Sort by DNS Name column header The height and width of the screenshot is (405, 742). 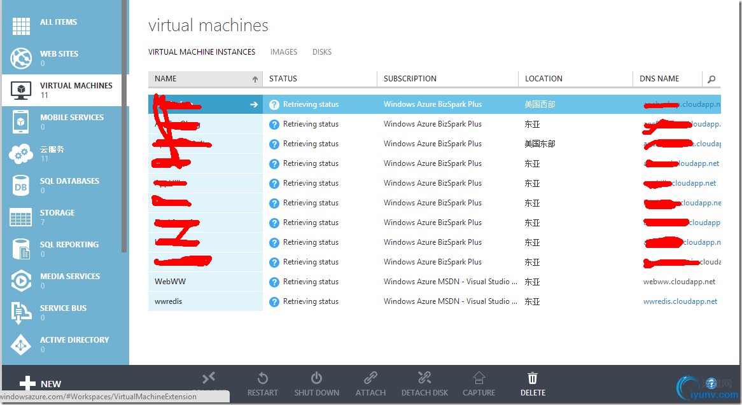668,79
